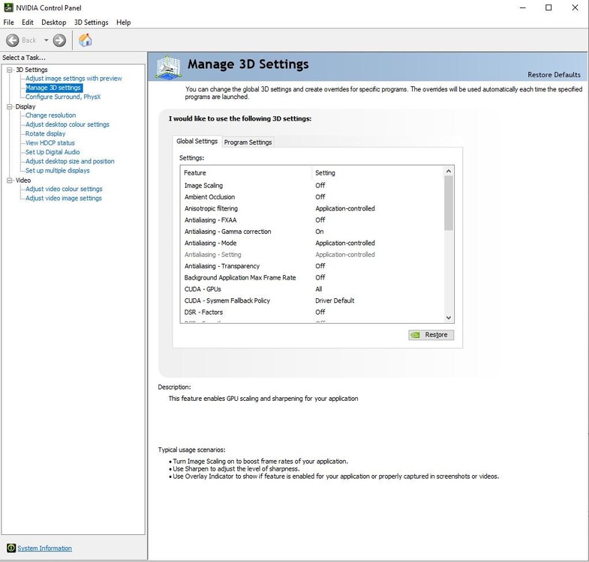
Task: Open Adjust image settings with preview
Action: click(74, 79)
